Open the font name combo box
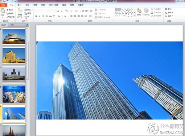Image resolution: width=185 pixels, height=136 pixels. pyautogui.click(x=42, y=11)
